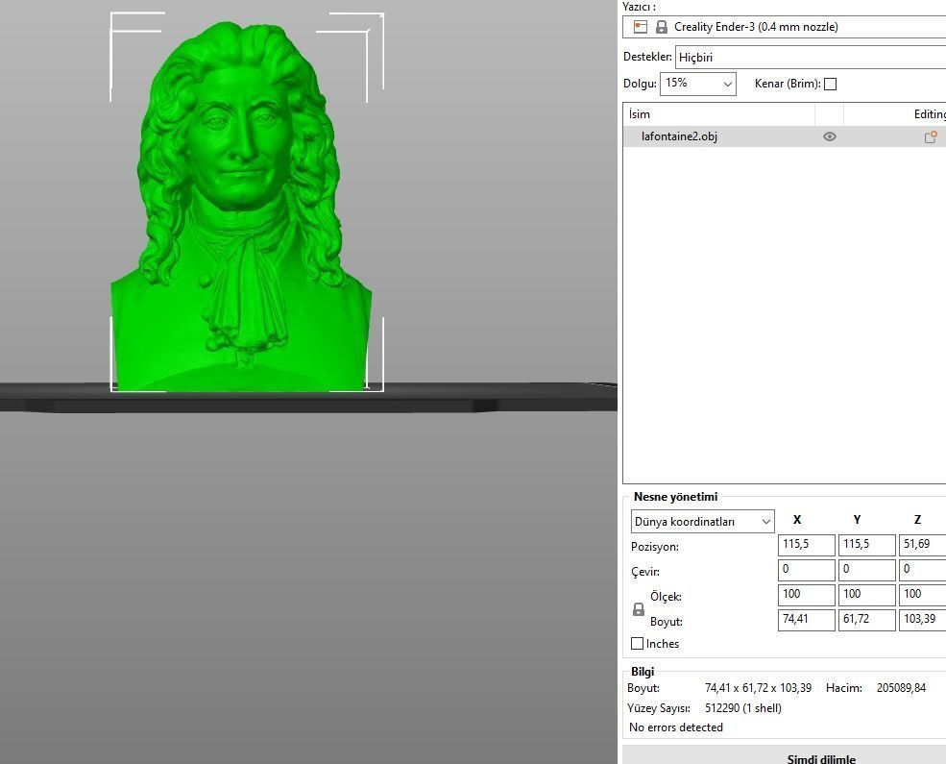
Task: Click the Boyut Z field showing 103,39
Action: pyautogui.click(x=923, y=620)
